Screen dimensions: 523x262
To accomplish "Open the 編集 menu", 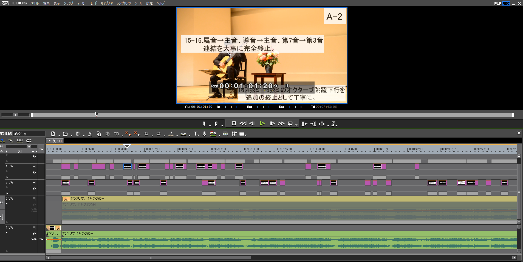I will pyautogui.click(x=46, y=3).
